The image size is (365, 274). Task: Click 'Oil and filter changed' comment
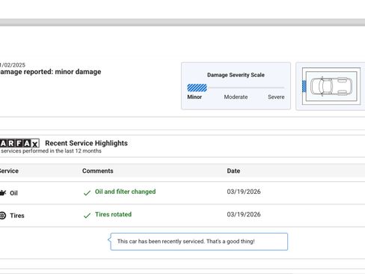(125, 192)
